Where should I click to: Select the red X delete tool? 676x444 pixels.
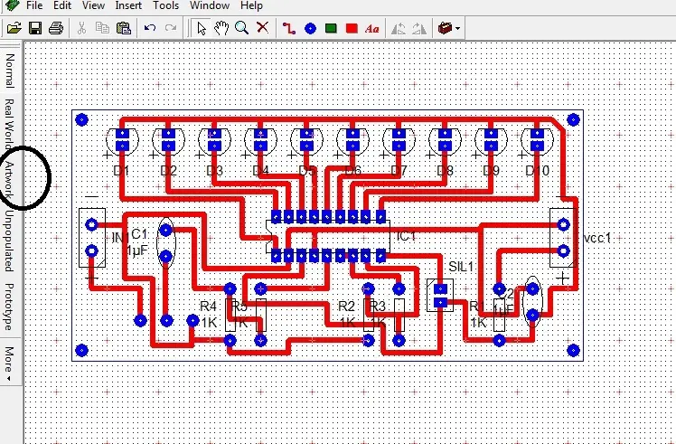263,28
